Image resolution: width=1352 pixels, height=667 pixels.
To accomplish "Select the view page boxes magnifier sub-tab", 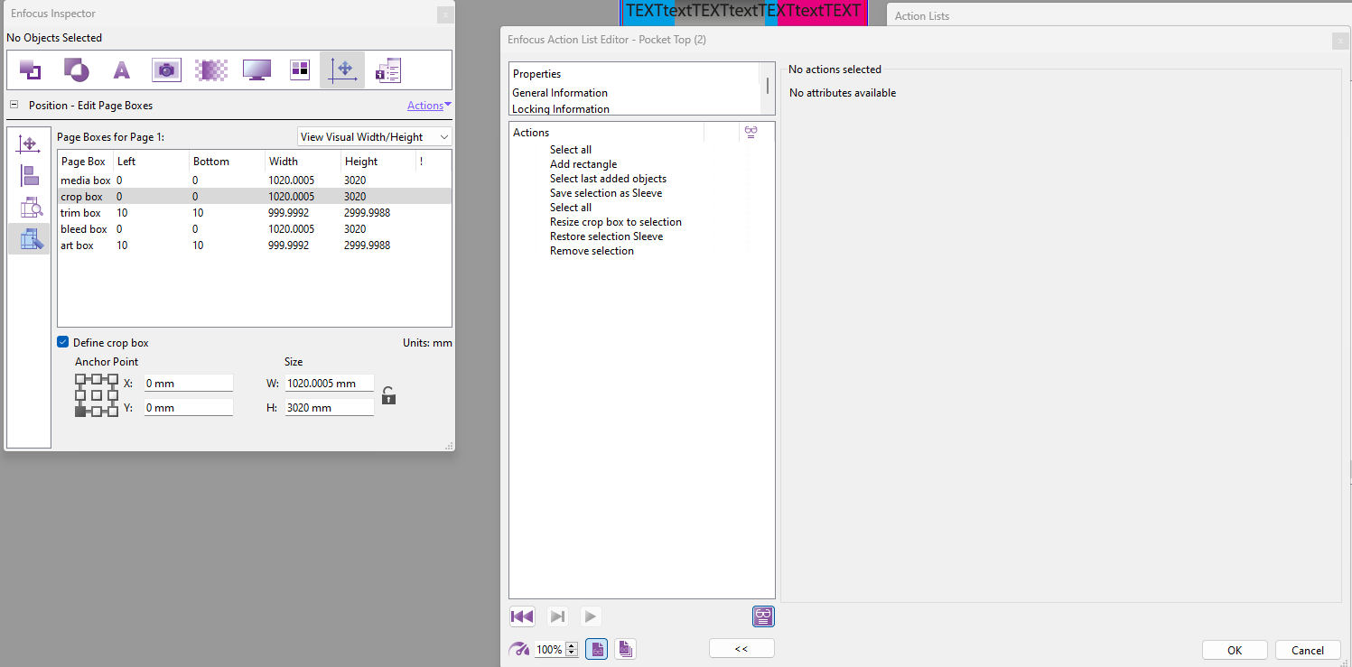I will [29, 208].
